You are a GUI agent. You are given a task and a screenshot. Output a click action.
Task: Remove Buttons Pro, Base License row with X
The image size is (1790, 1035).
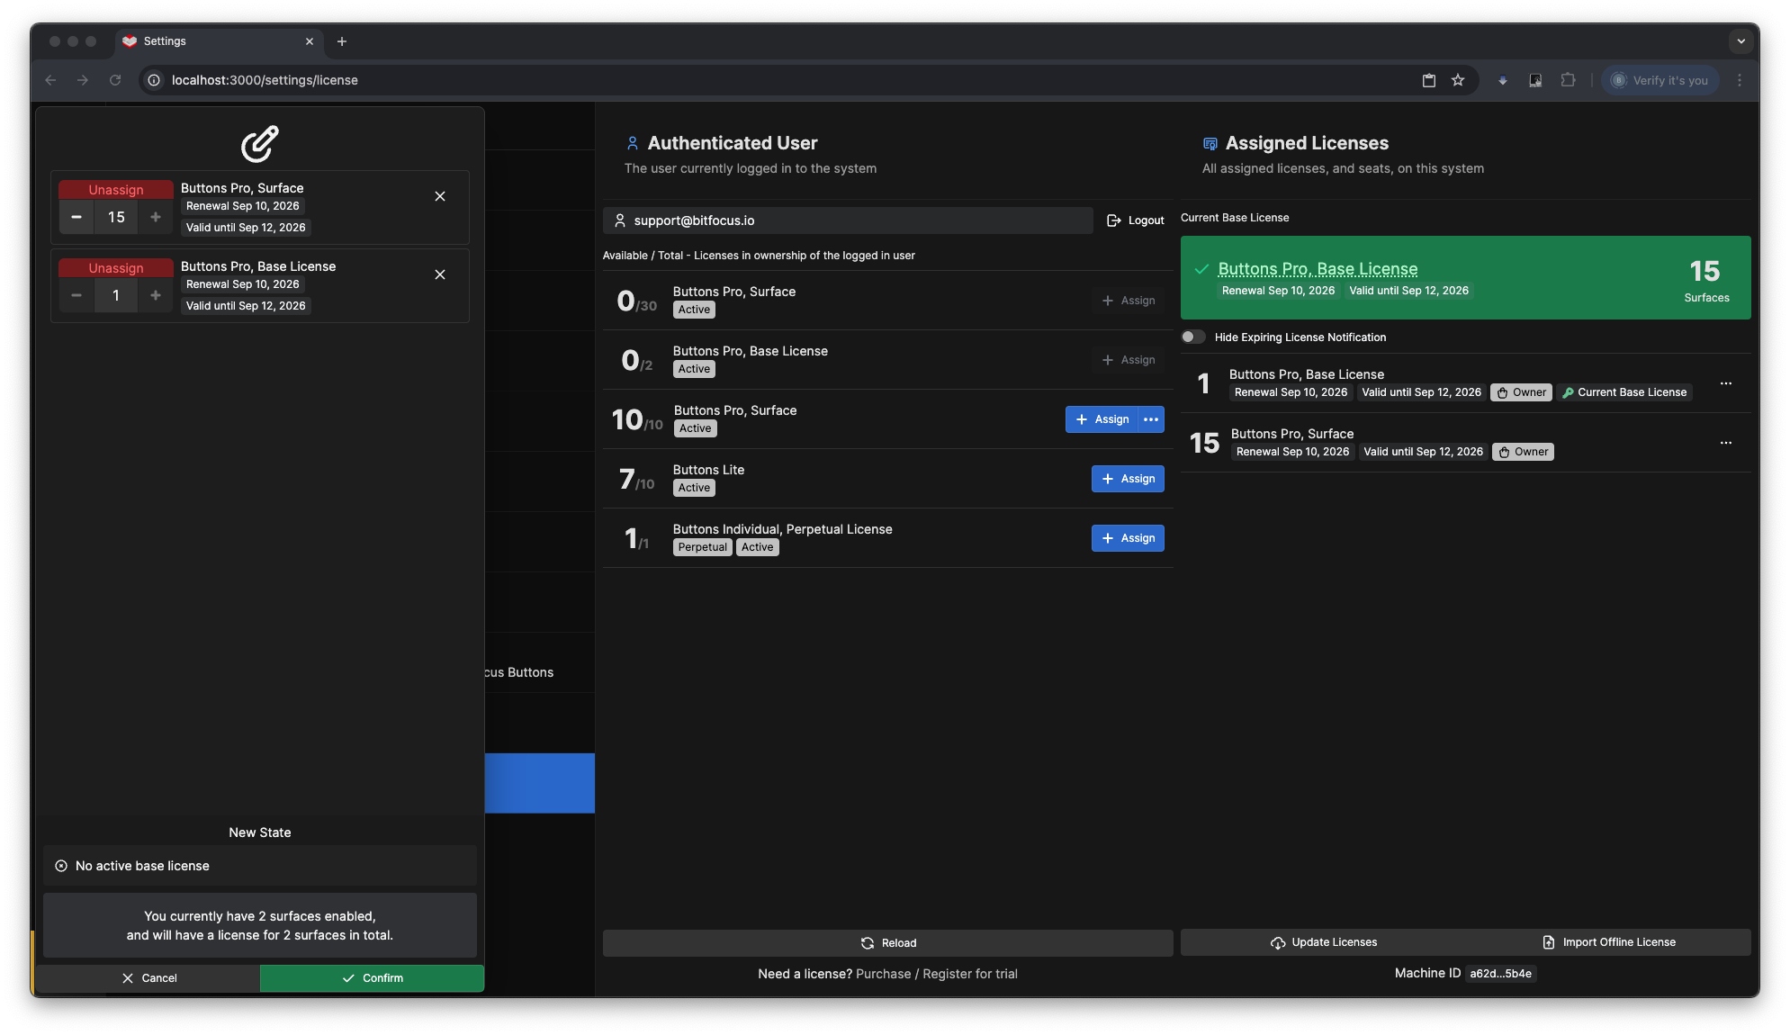click(440, 274)
